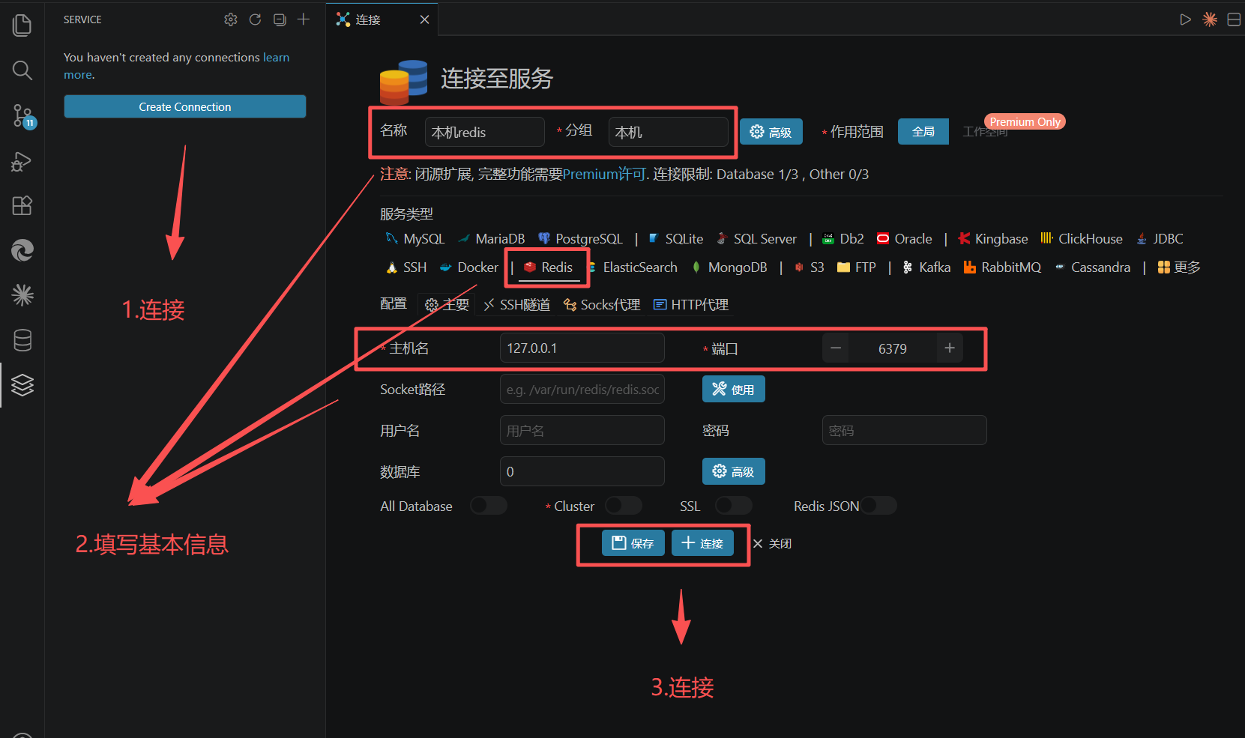Choose FTP service type
The width and height of the screenshot is (1245, 738).
857,267
